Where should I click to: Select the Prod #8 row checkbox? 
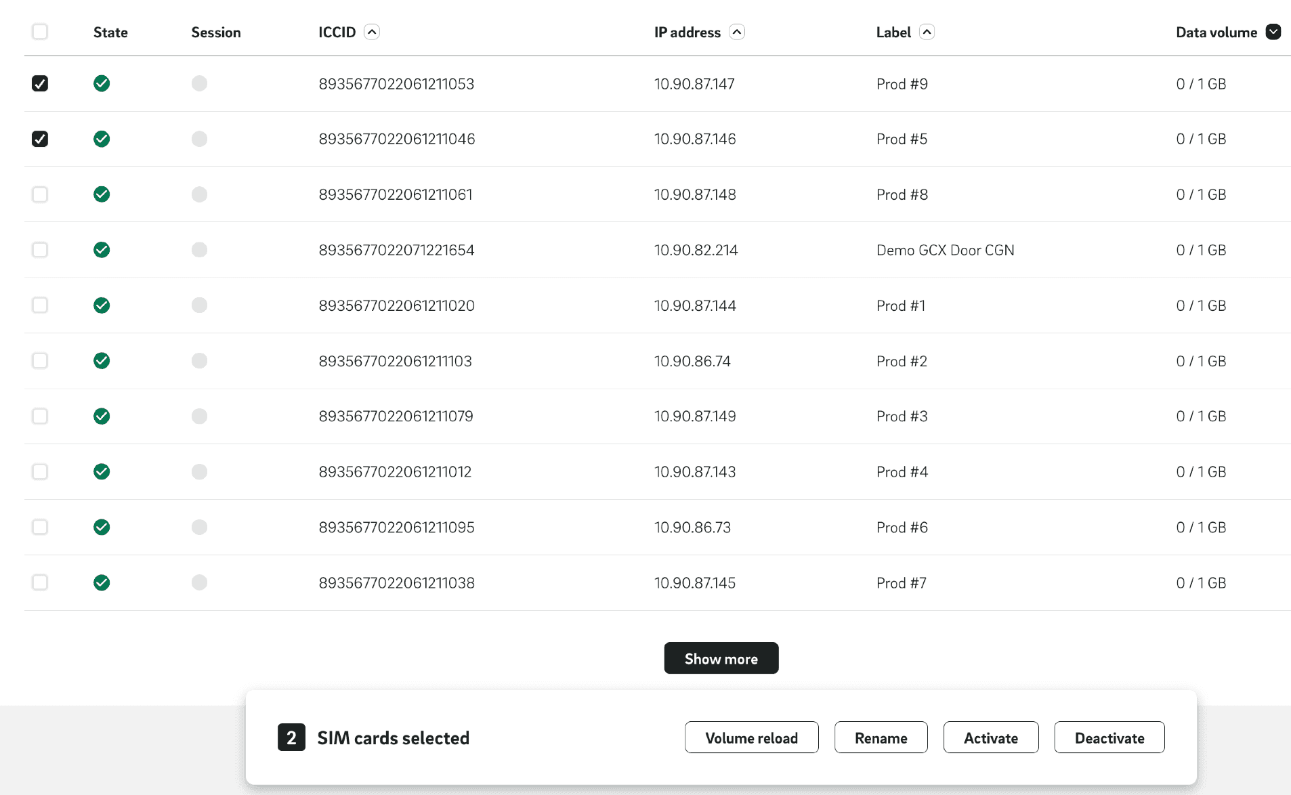coord(40,194)
